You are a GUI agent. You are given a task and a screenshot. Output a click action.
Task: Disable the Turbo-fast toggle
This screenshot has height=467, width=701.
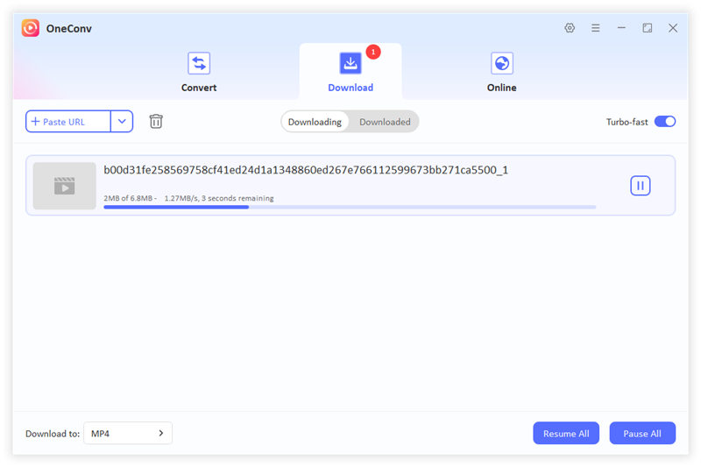click(x=664, y=122)
